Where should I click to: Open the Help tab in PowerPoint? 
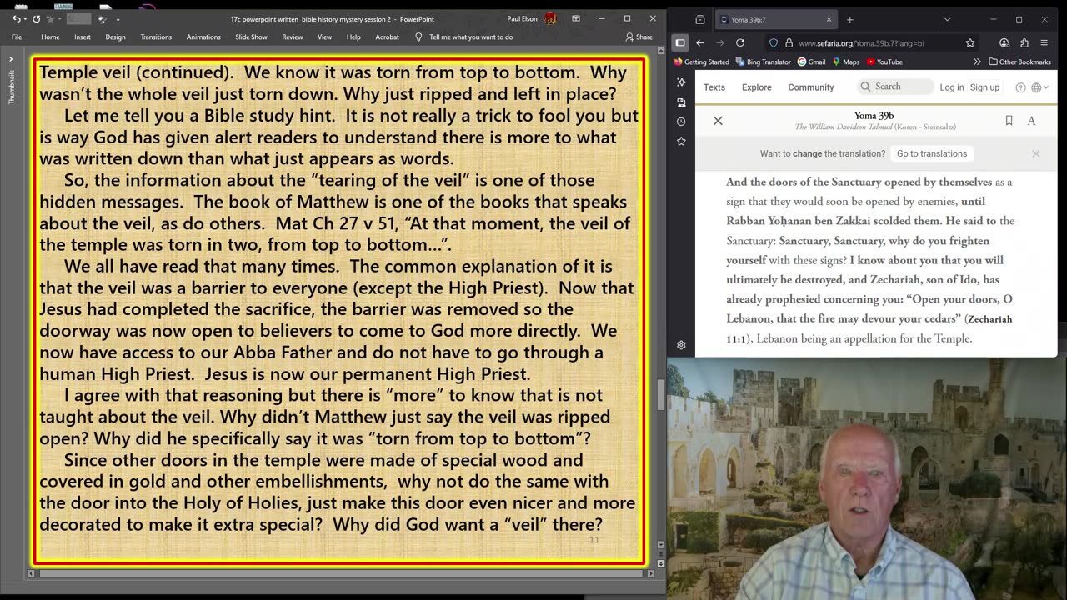tap(353, 37)
